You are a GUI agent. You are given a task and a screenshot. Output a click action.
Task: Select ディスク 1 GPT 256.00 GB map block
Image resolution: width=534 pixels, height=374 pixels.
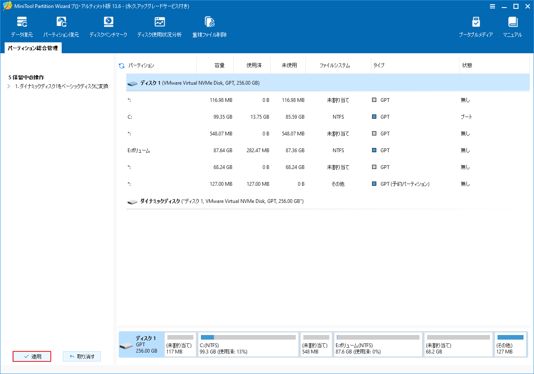pyautogui.click(x=141, y=344)
